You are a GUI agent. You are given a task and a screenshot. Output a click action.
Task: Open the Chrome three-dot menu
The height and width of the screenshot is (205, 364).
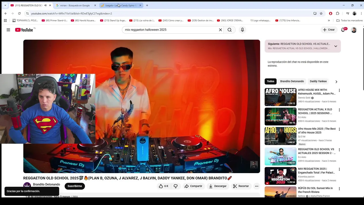(x=361, y=13)
